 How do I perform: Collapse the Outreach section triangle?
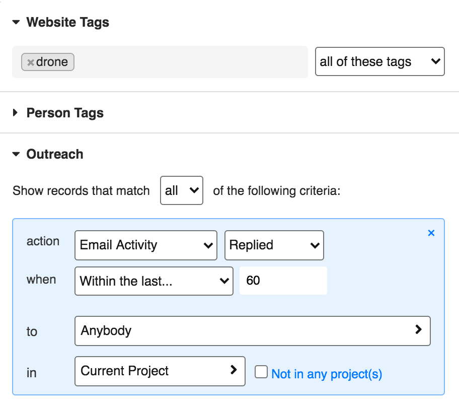click(16, 154)
